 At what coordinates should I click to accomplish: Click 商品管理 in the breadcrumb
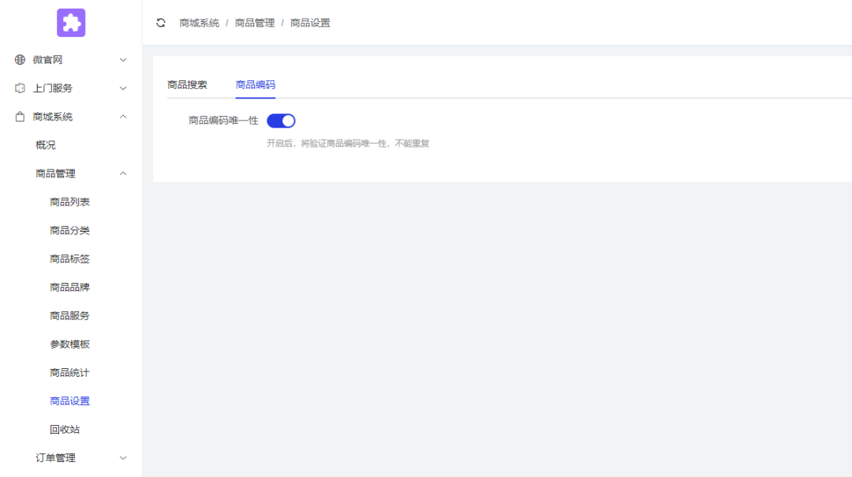tap(255, 24)
